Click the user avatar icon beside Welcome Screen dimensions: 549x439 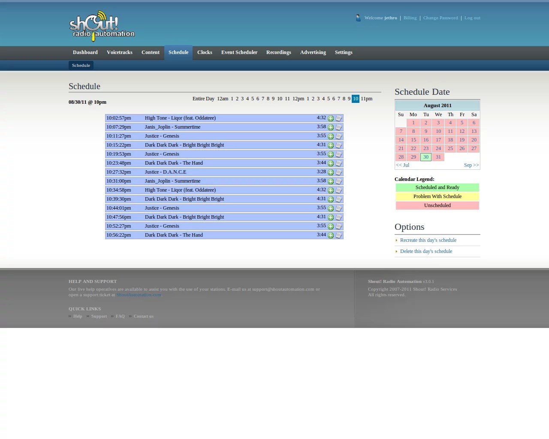point(358,18)
